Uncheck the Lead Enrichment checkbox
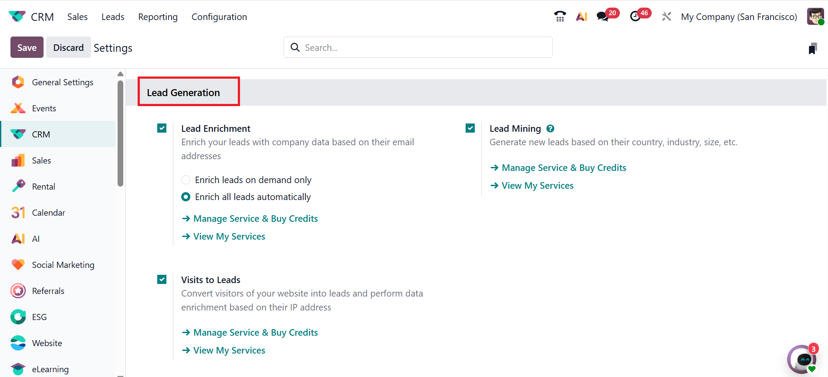The width and height of the screenshot is (828, 377). point(162,128)
